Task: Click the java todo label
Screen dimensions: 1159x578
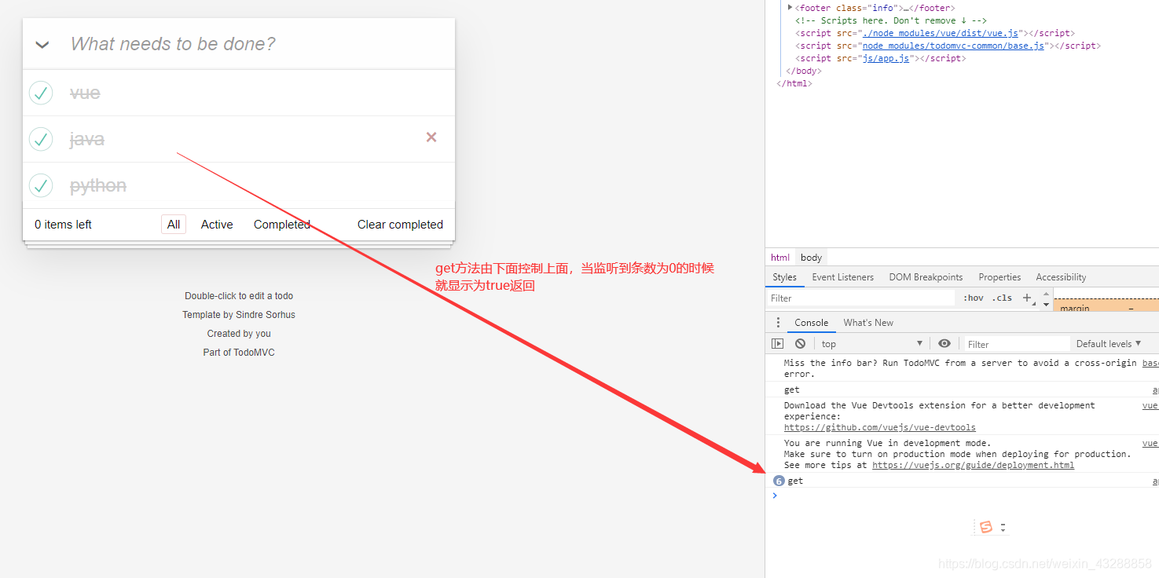Action: coord(87,139)
